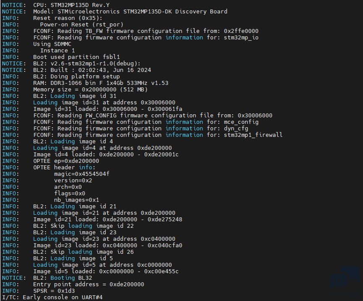Image resolution: width=363 pixels, height=301 pixels.
Task: Click the nb_images=0x1 line
Action: [x=50, y=199]
